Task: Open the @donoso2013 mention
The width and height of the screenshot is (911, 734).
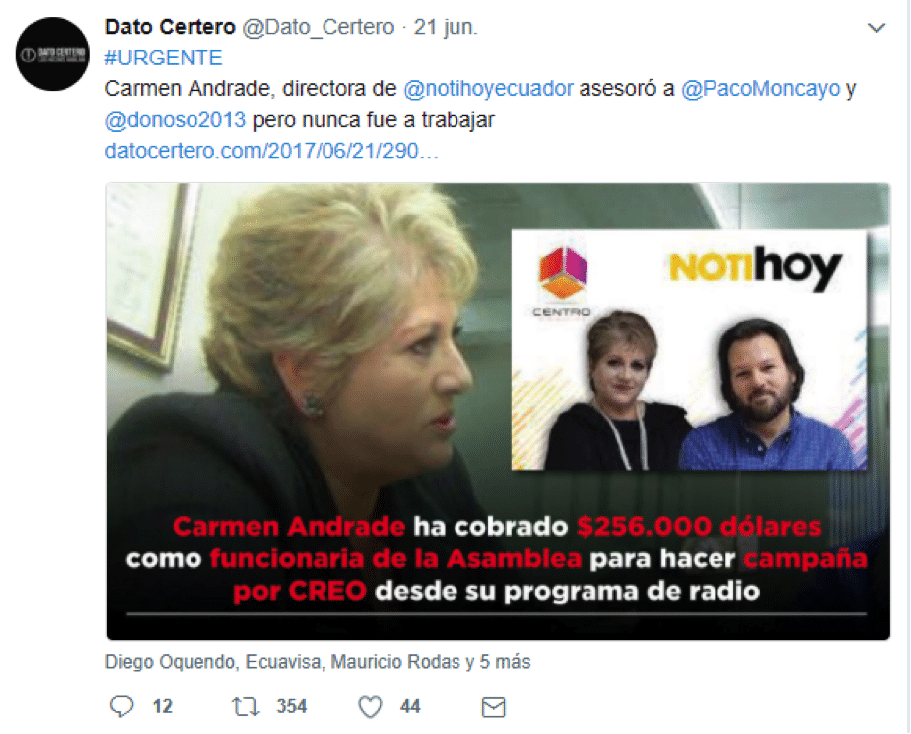Action: pos(176,120)
